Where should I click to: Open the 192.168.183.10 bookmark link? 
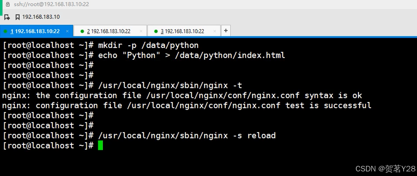tap(41, 17)
